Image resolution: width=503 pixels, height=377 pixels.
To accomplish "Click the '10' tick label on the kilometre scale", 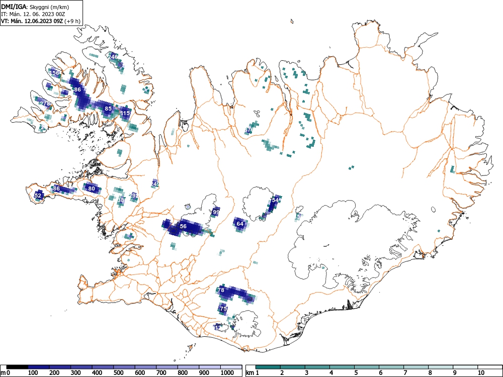I will (x=481, y=372).
